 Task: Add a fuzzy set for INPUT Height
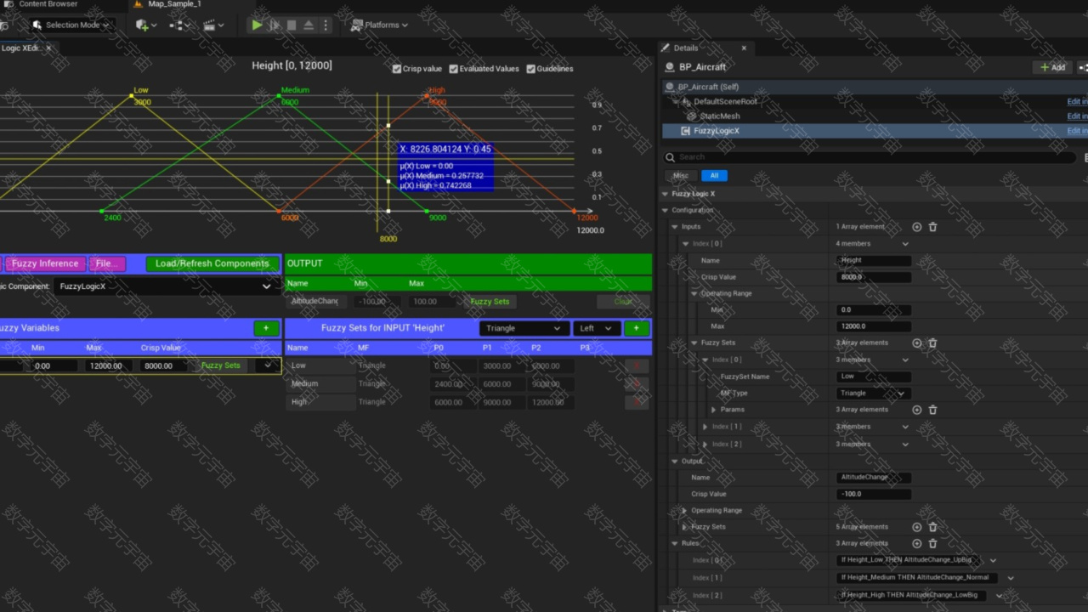pyautogui.click(x=636, y=328)
